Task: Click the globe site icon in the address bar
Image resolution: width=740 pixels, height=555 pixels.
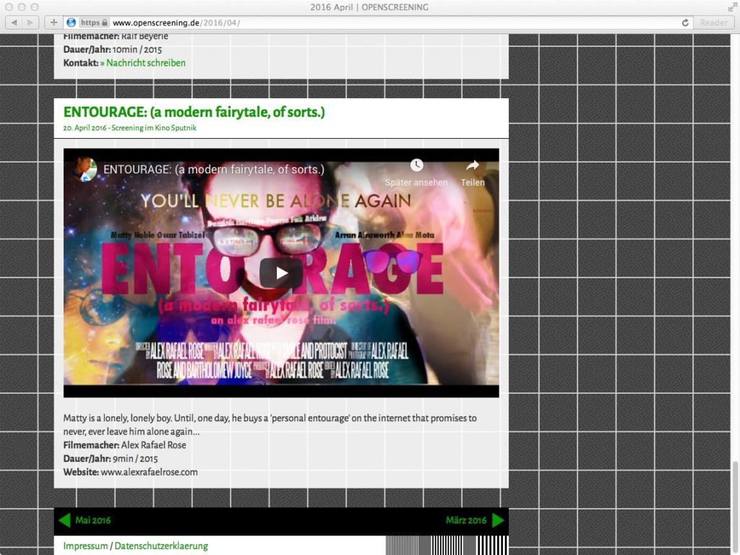Action: click(72, 22)
